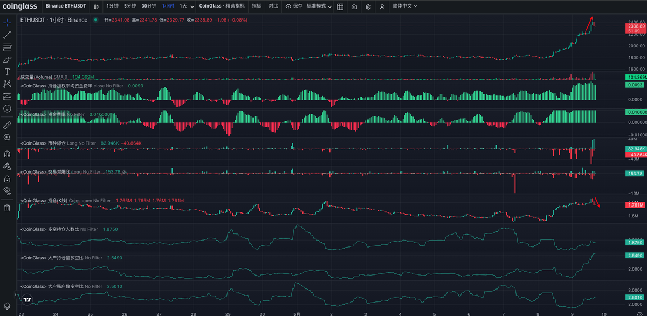647x316 pixels.
Task: Click the 82.946K liquidation axis label
Action: 635,148
